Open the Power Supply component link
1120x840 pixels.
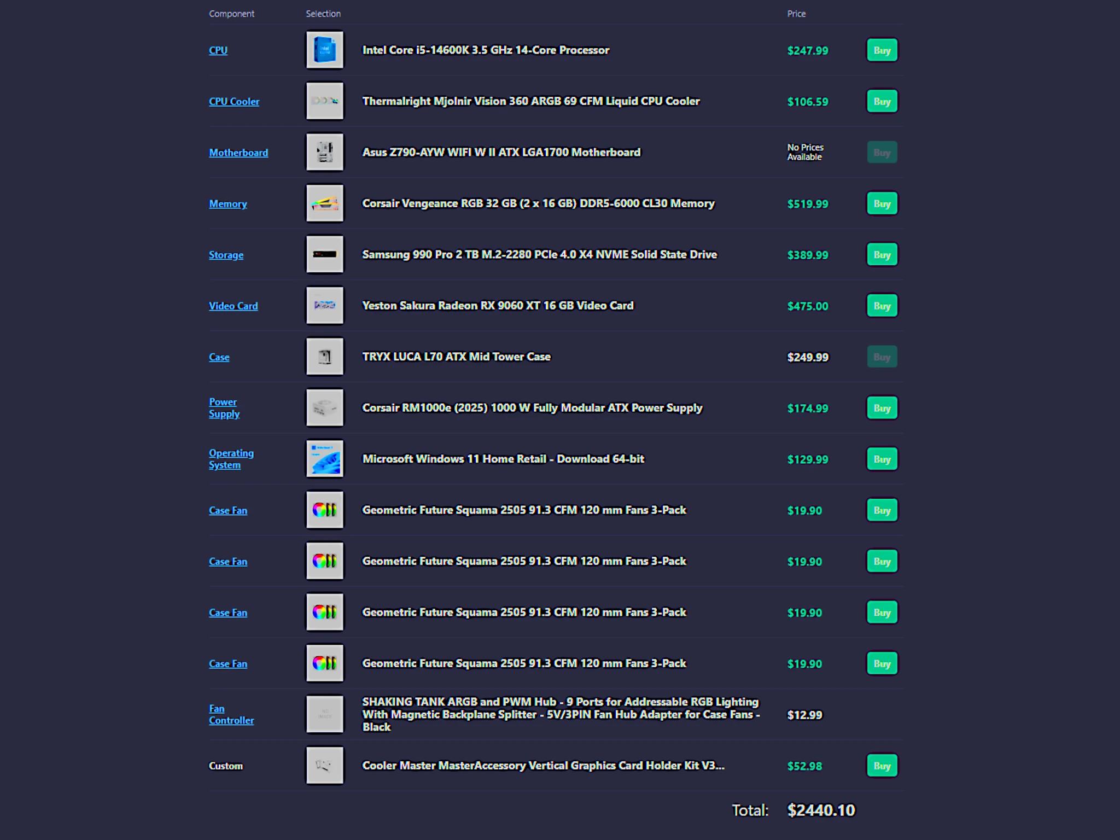(x=224, y=408)
